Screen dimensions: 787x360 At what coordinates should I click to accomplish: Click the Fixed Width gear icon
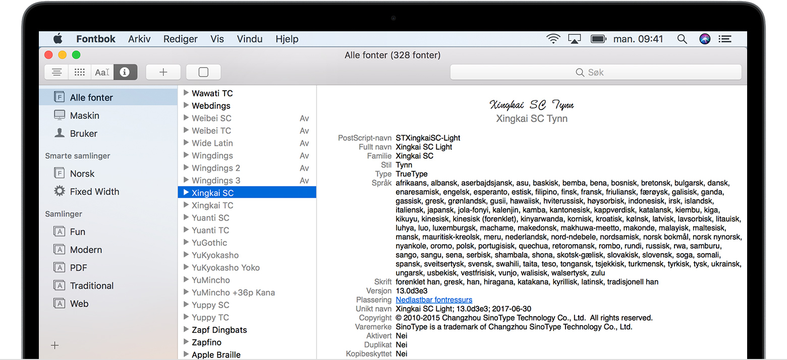(60, 191)
